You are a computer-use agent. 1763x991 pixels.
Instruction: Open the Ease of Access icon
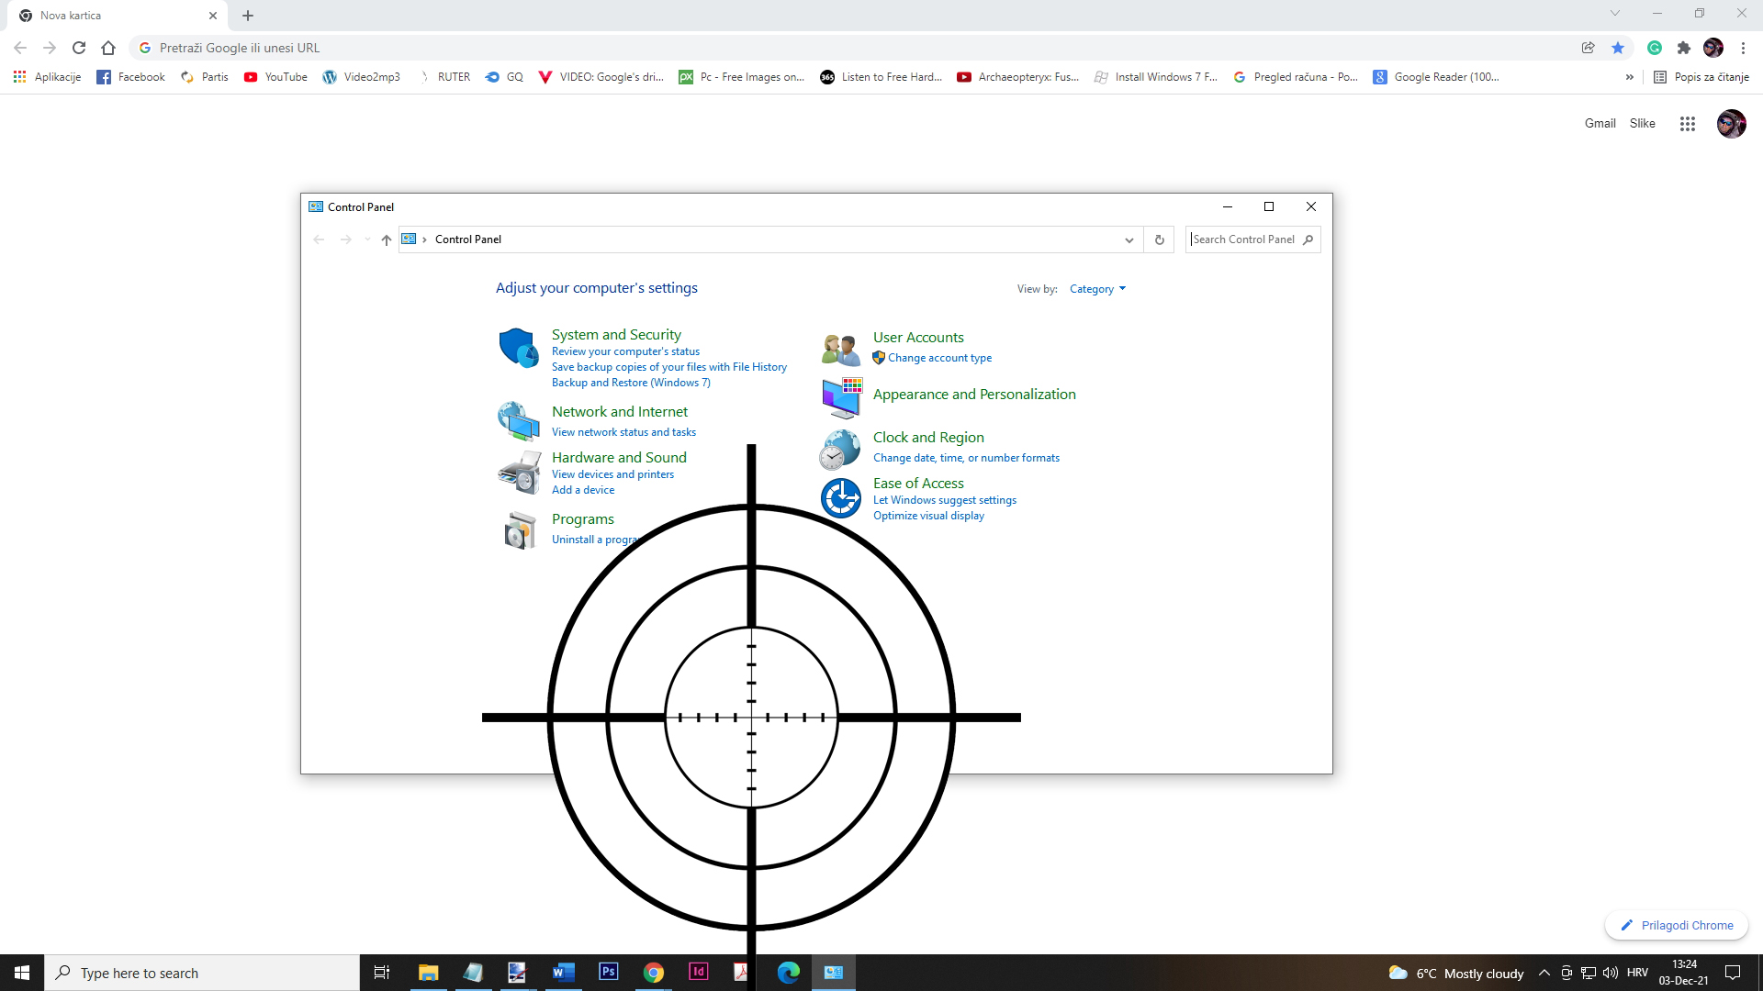840,498
